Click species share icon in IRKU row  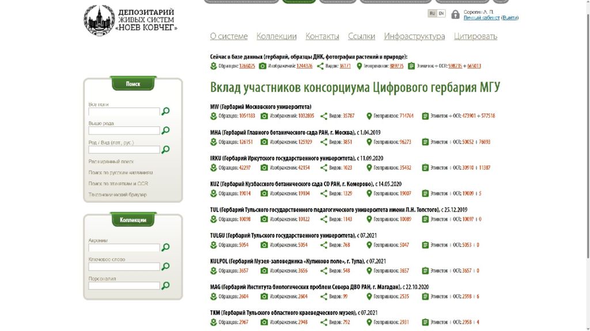point(324,168)
